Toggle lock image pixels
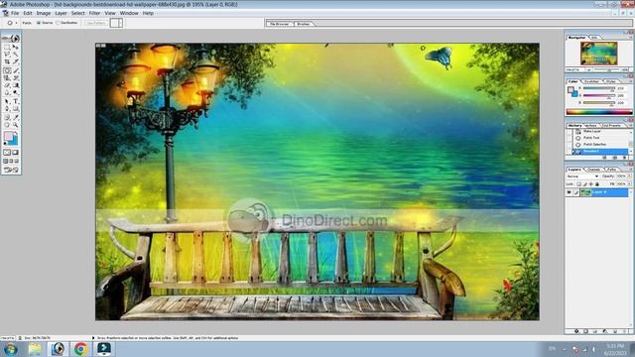635x357 pixels. point(585,184)
